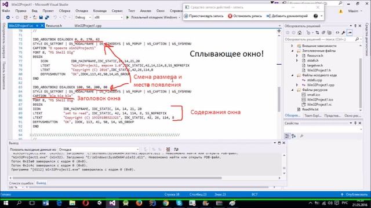Select ReadMe.txt in Solution Explorer
This screenshot has width=371, height=208.
pos(310,109)
